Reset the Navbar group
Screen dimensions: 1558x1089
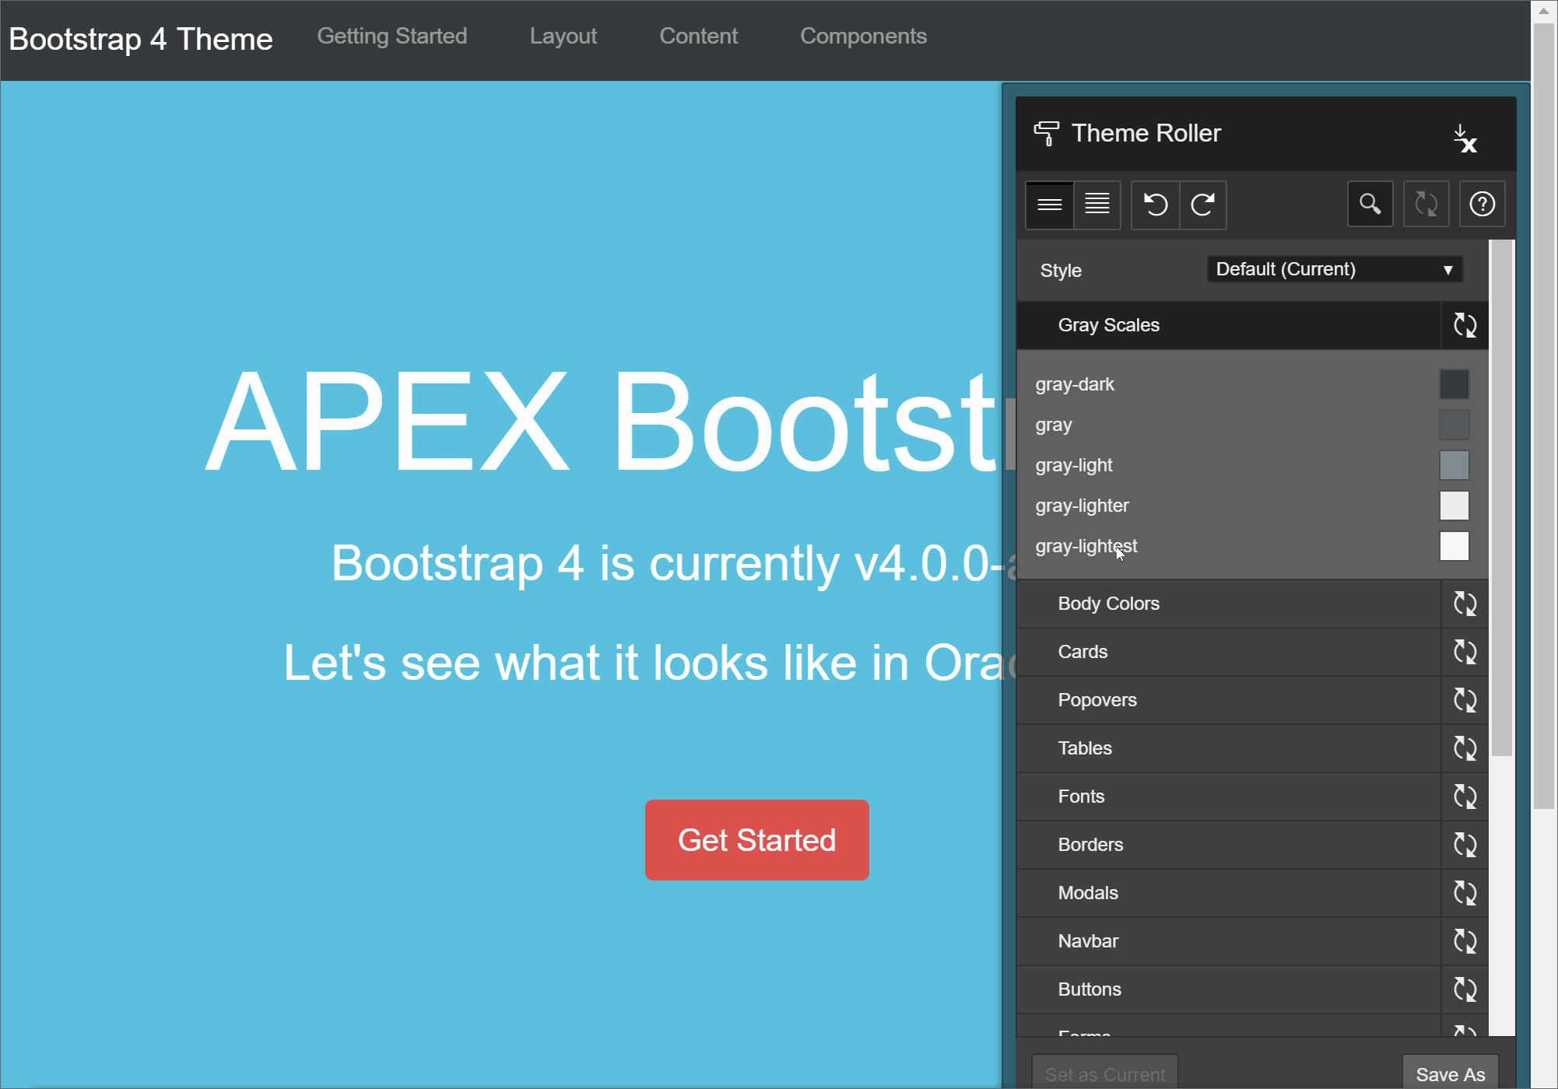(1465, 941)
